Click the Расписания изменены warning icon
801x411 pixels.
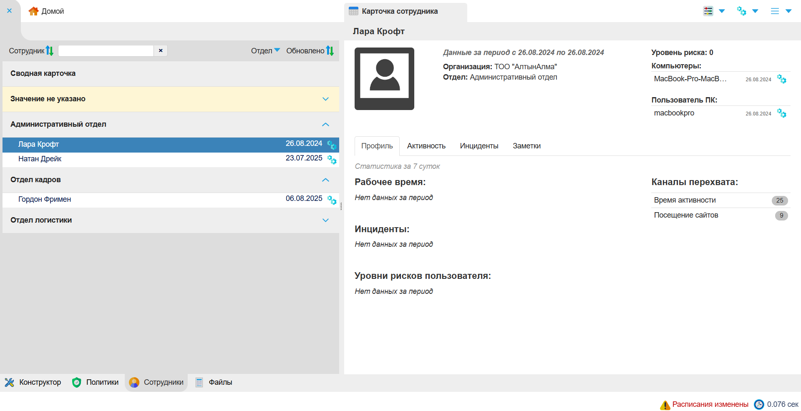(665, 405)
